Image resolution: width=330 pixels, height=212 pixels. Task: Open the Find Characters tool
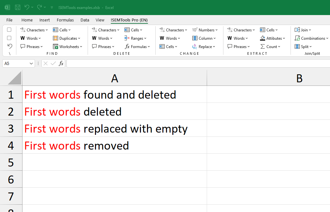34,30
